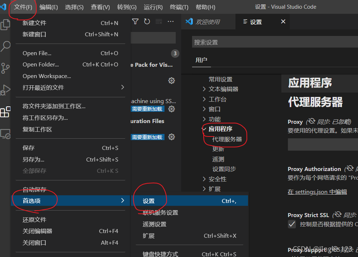The height and width of the screenshot is (257, 358).
Task: Select Open Workspace... menu entry
Action: 70,76
